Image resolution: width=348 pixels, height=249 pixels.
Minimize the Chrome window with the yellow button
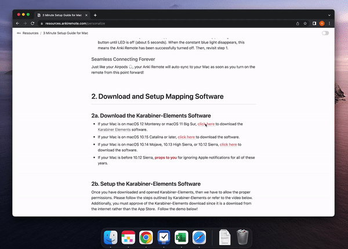coord(23,15)
